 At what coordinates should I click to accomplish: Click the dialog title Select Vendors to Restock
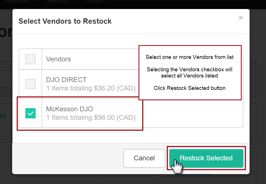coord(65,21)
